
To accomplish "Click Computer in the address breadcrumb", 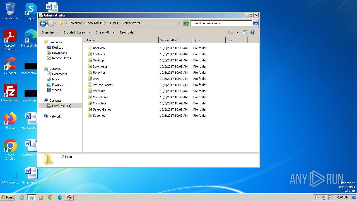I will (x=75, y=23).
